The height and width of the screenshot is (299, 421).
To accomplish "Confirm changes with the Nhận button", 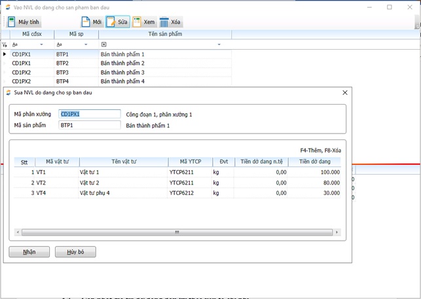I will (x=29, y=252).
